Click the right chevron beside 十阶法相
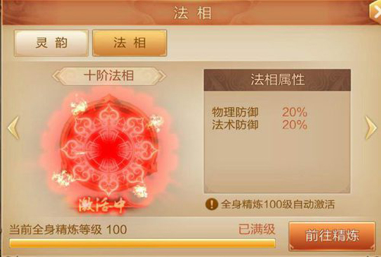This screenshot has height=257, width=381. click(162, 76)
